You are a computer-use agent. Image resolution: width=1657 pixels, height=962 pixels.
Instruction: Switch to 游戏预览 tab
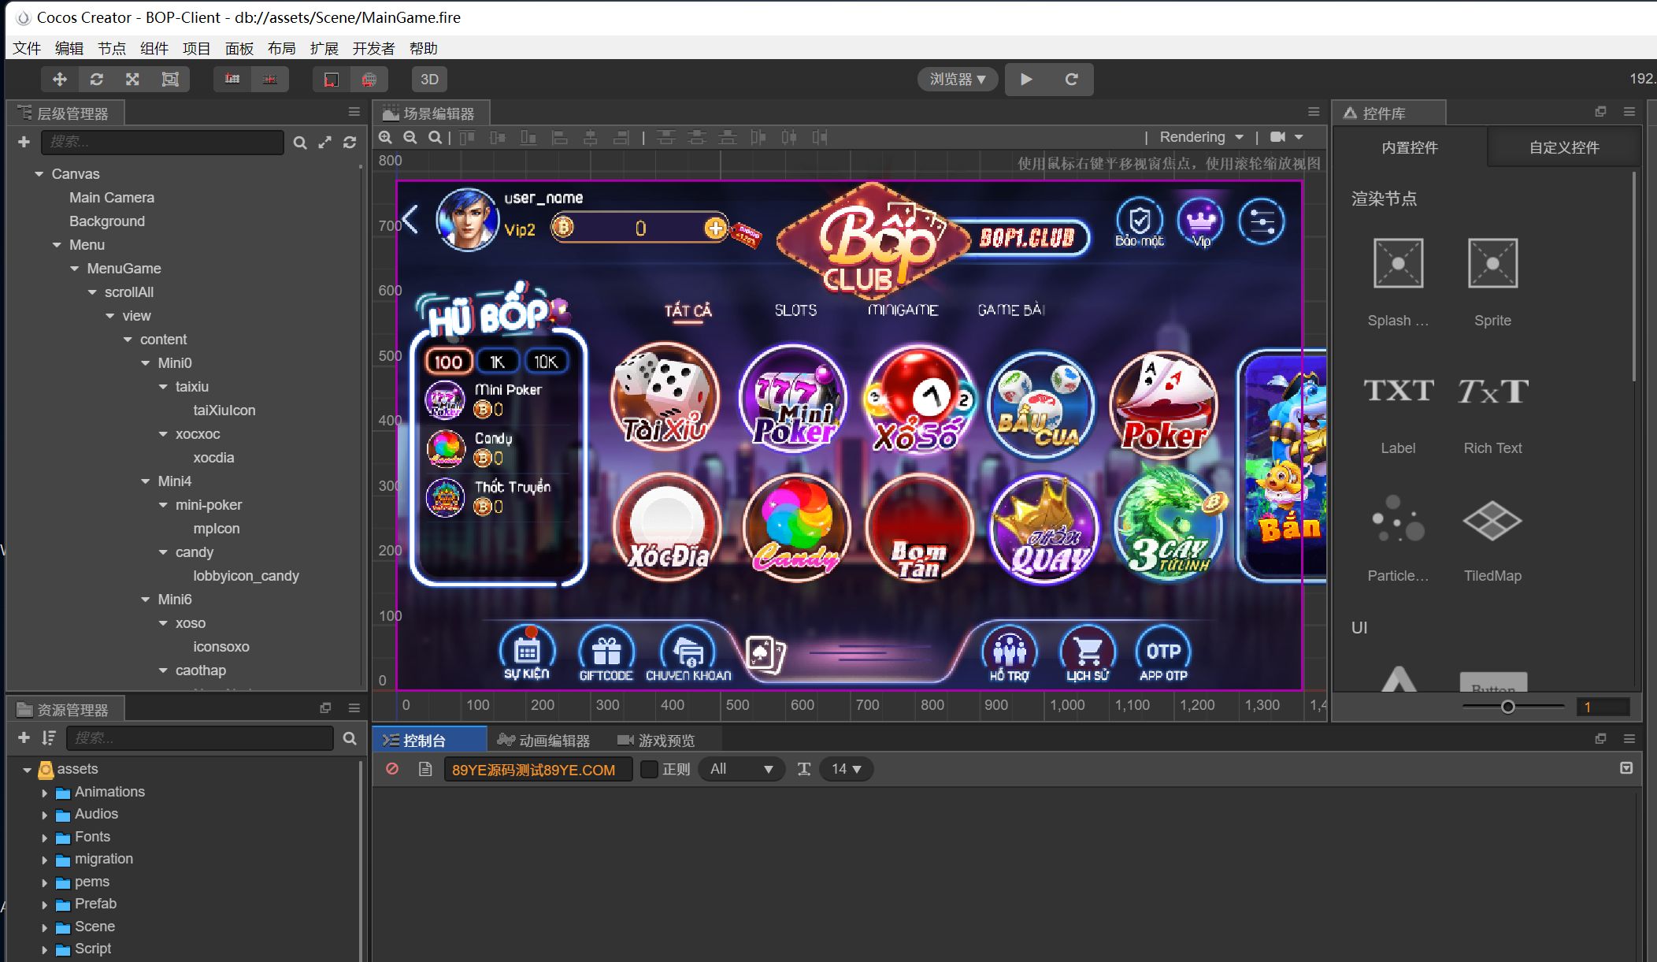click(656, 741)
